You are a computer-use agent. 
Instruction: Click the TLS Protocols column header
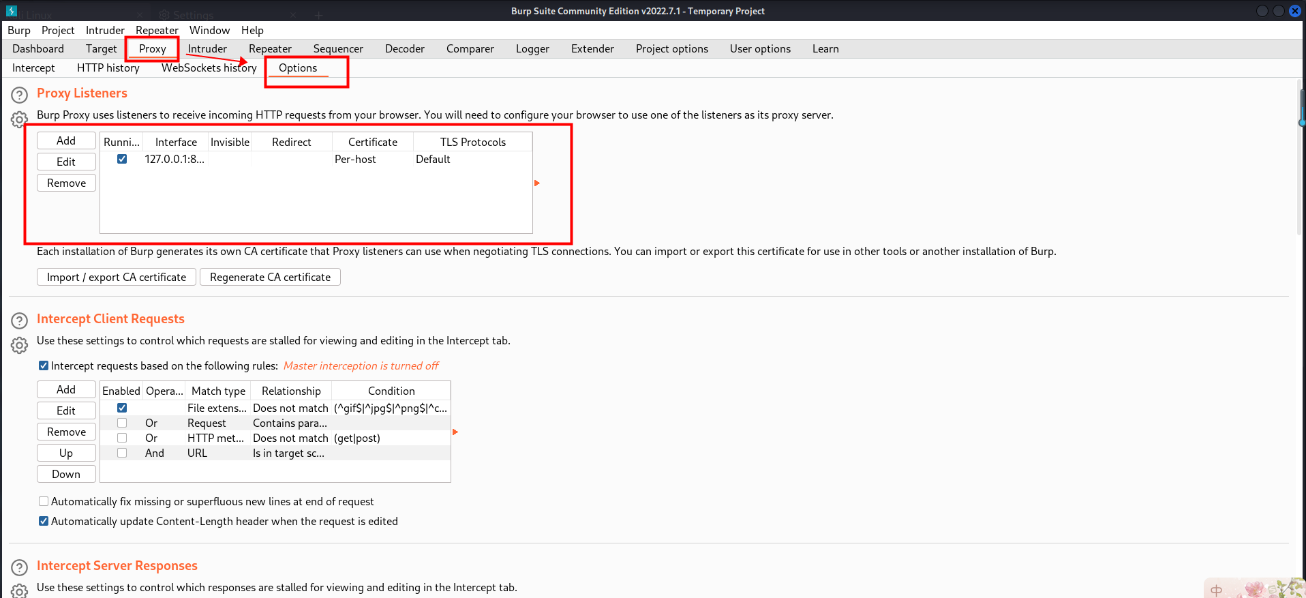click(x=473, y=142)
